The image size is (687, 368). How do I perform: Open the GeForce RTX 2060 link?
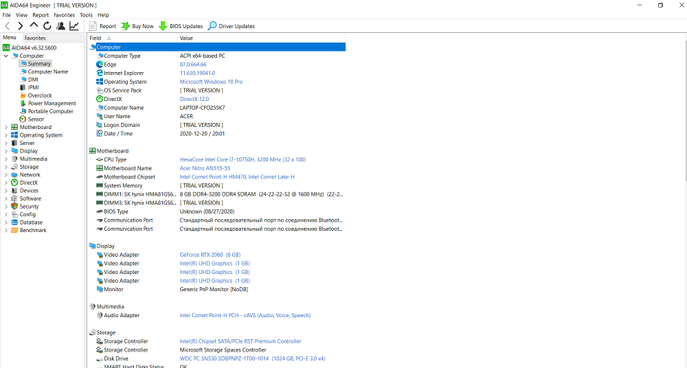[210, 255]
